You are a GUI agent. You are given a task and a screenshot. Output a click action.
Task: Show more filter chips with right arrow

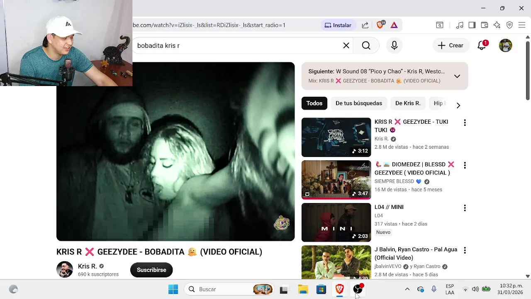tap(458, 105)
